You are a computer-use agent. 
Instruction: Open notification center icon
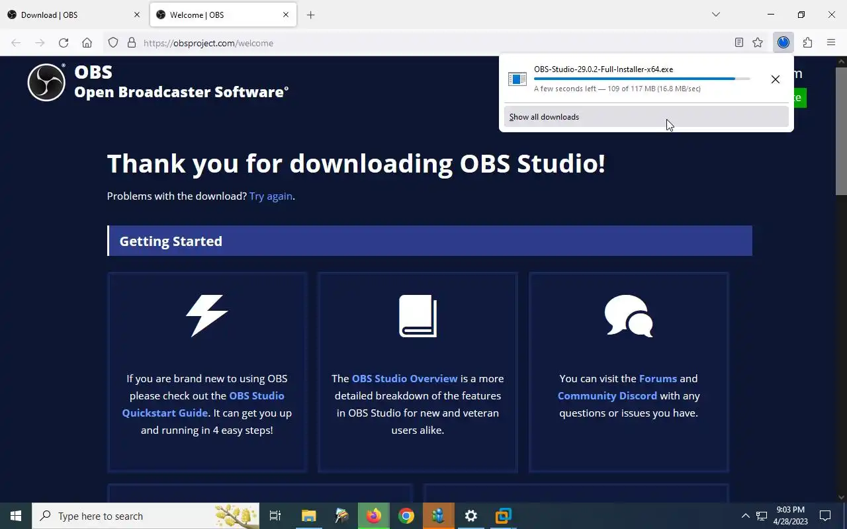pyautogui.click(x=825, y=516)
